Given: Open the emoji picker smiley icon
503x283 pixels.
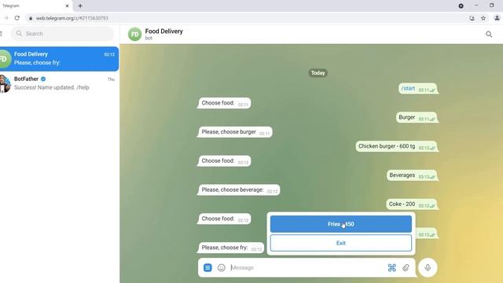Looking at the screenshot, I should point(222,267).
